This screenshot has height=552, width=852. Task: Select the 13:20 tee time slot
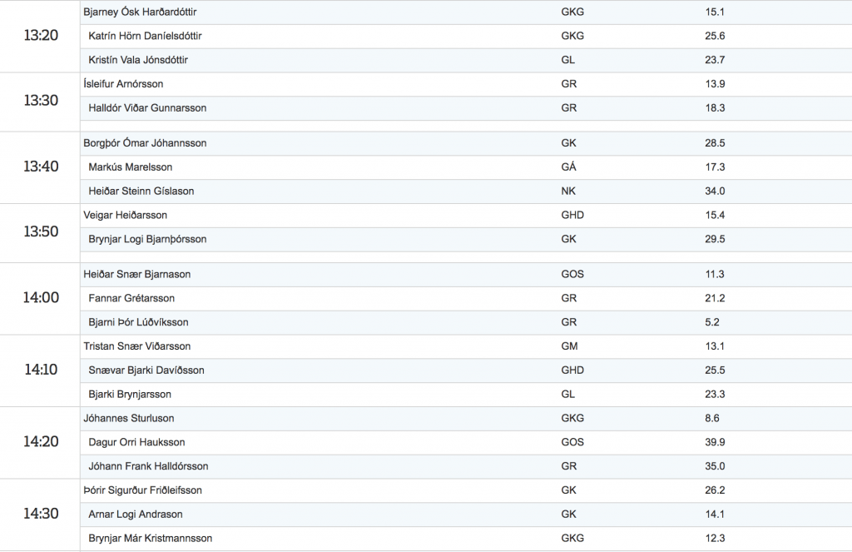click(41, 35)
